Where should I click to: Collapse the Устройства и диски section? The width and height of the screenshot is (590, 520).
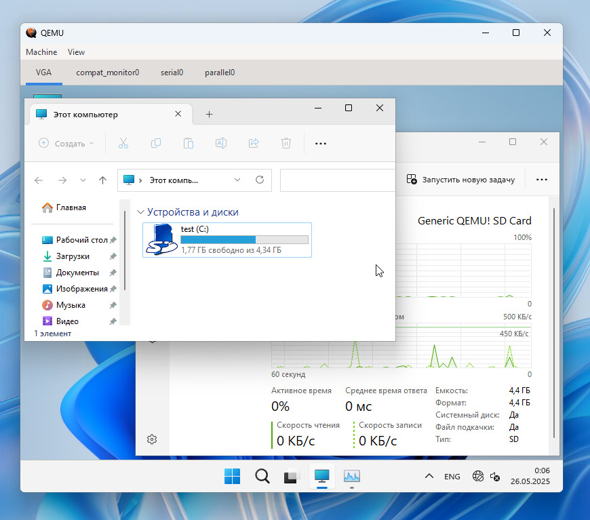[x=140, y=212]
